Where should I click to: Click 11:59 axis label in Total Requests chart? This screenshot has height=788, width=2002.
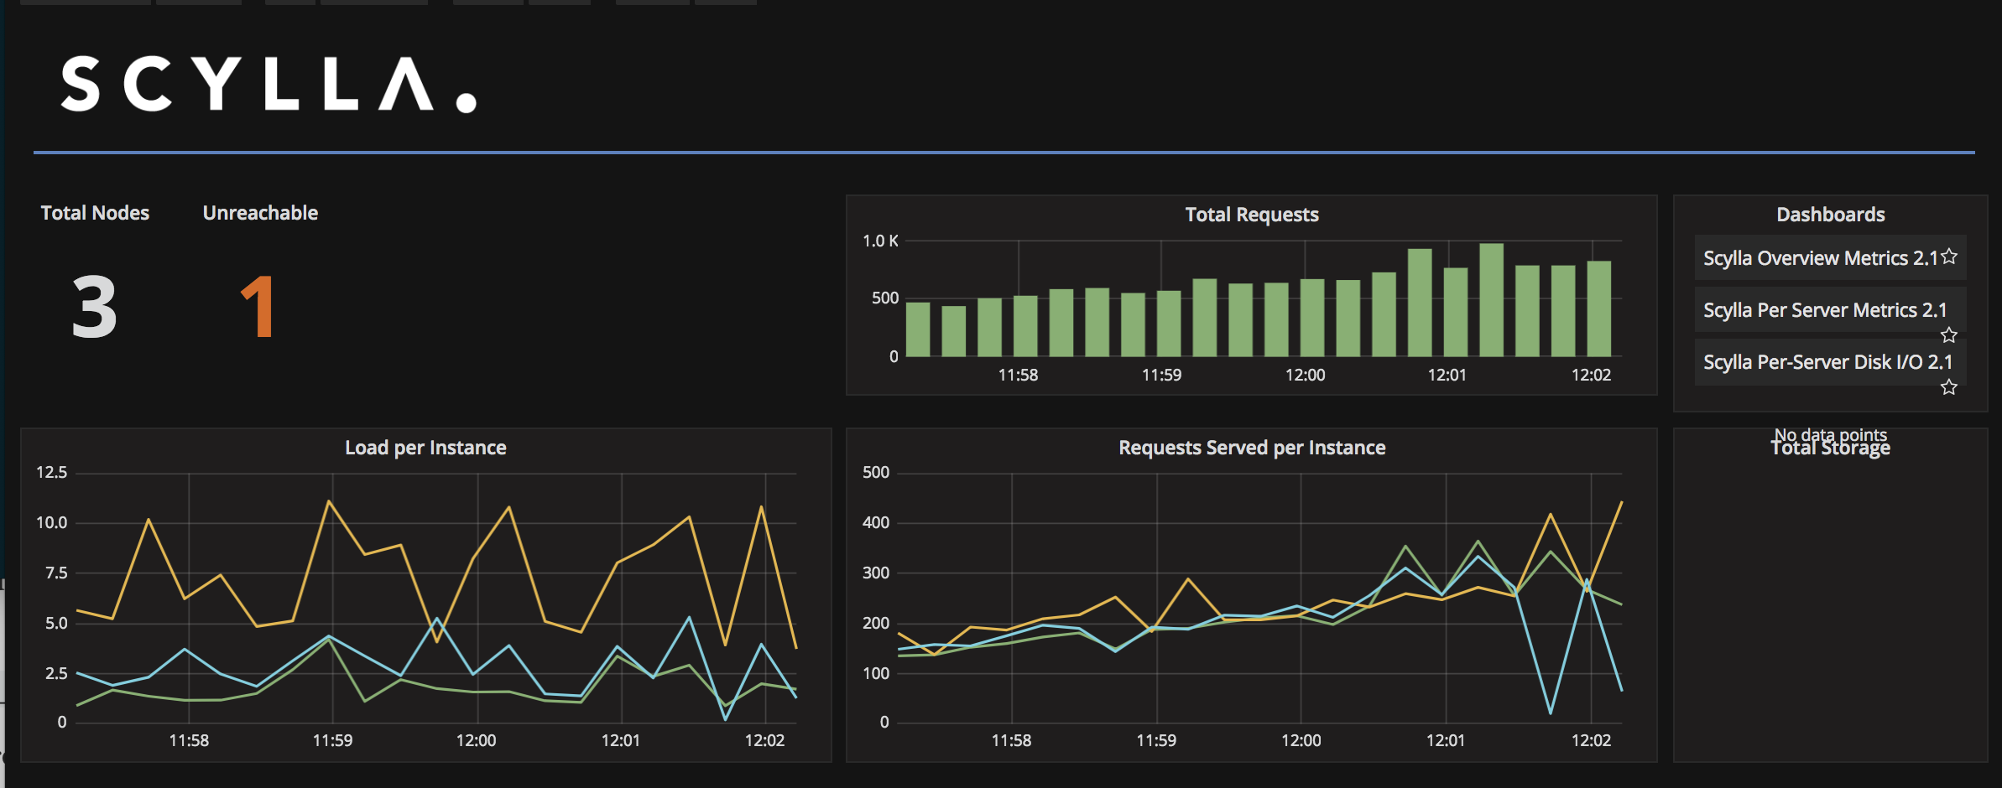pyautogui.click(x=1161, y=376)
